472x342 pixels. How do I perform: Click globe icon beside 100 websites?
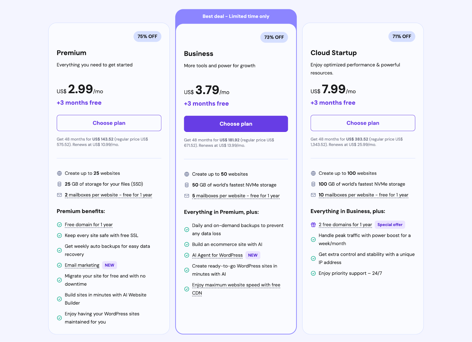(x=313, y=173)
